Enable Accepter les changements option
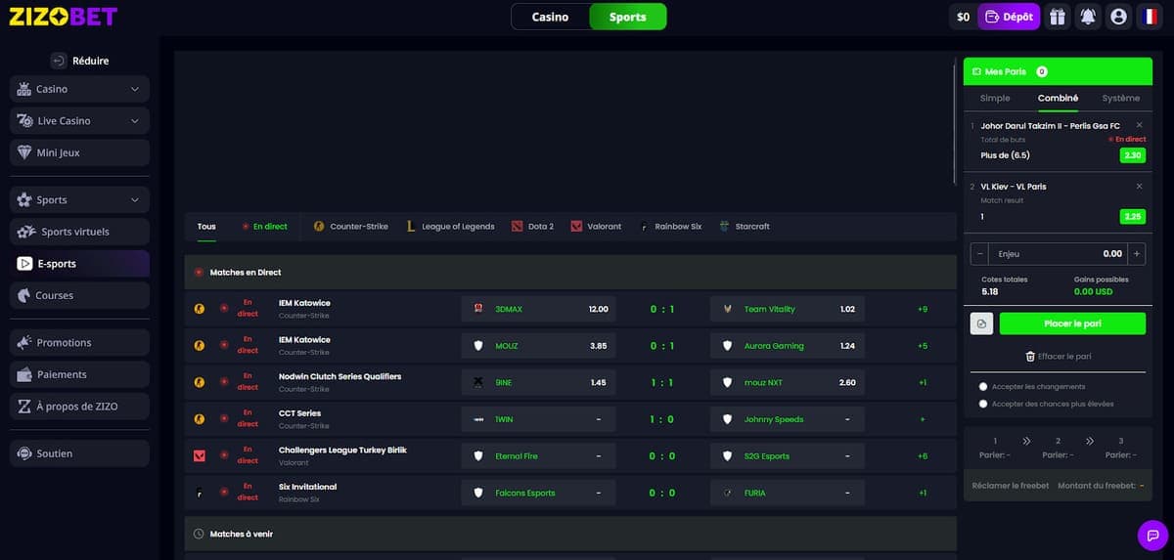 pyautogui.click(x=983, y=387)
